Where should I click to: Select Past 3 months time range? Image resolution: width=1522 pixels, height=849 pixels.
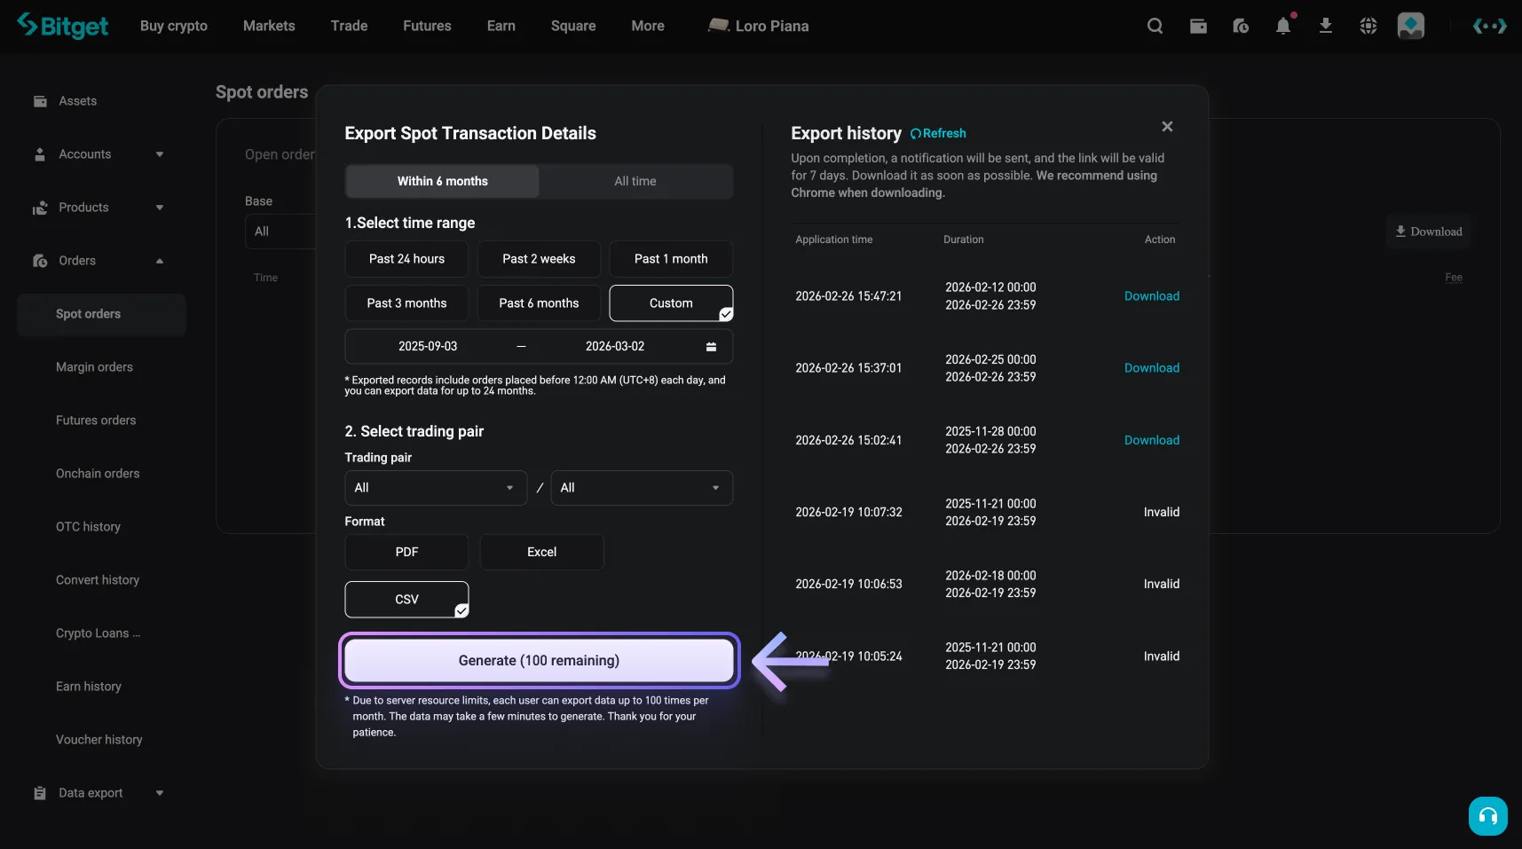click(406, 303)
